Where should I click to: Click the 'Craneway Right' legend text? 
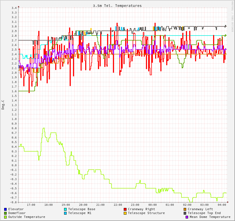coord(141,209)
